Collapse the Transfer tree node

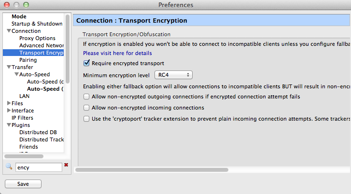[9, 67]
